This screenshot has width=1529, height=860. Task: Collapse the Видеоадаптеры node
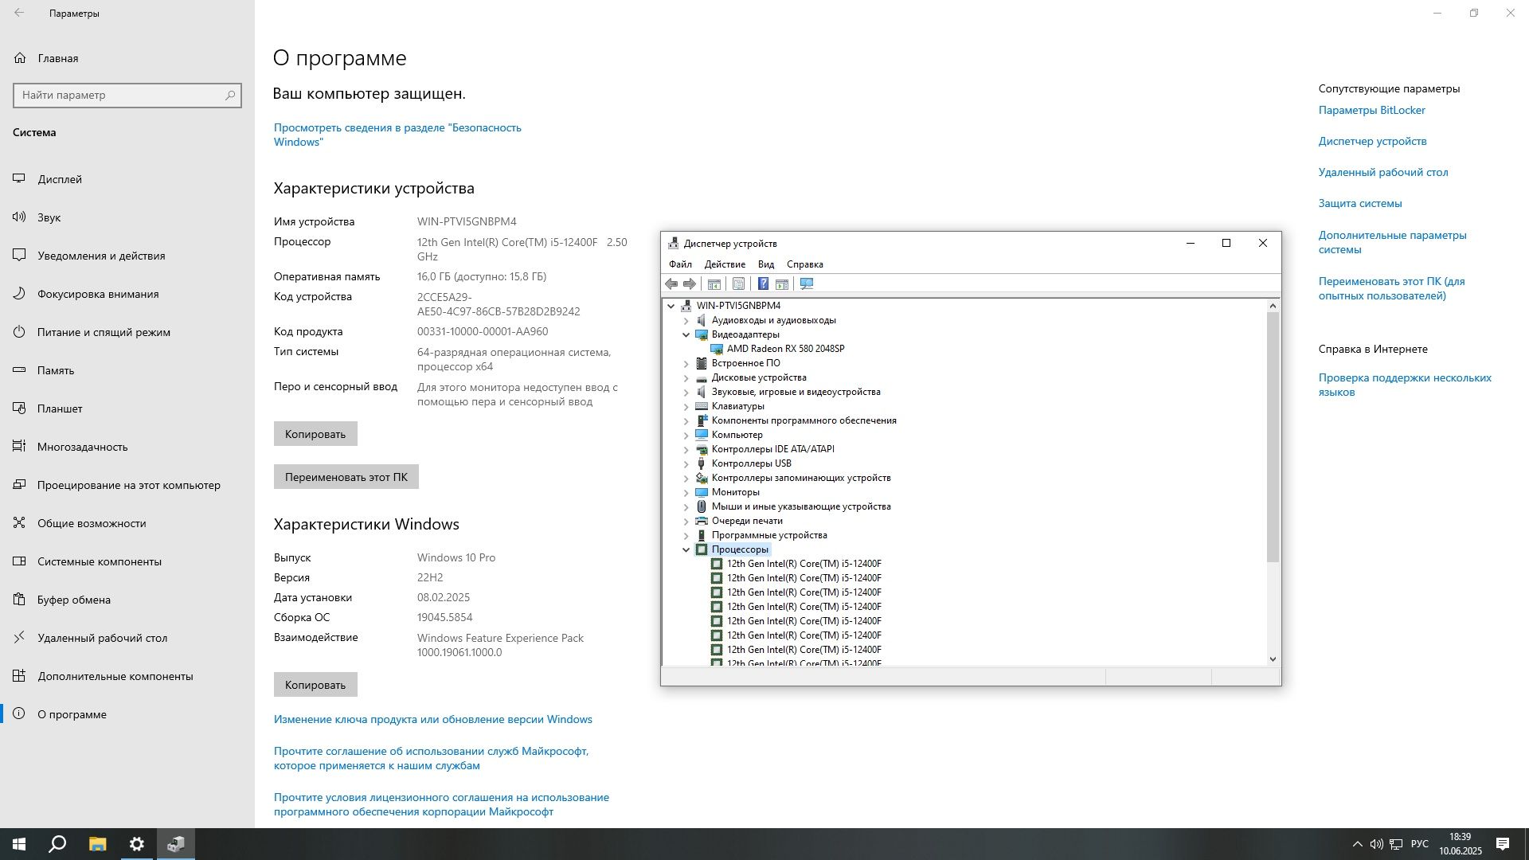pyautogui.click(x=686, y=334)
